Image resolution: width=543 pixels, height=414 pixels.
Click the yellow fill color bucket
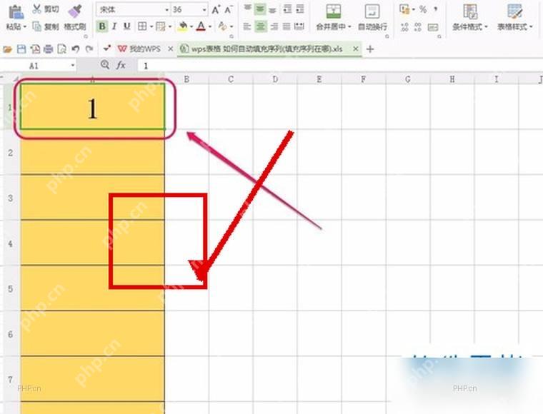(x=182, y=26)
